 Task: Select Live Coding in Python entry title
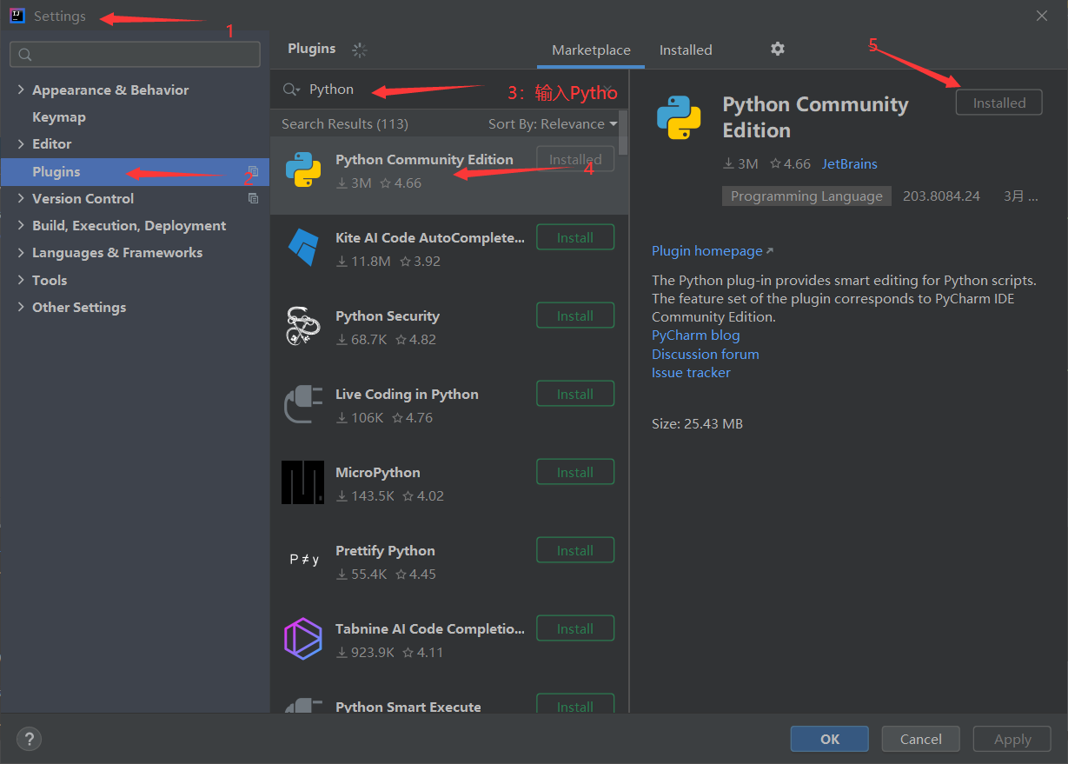click(407, 394)
